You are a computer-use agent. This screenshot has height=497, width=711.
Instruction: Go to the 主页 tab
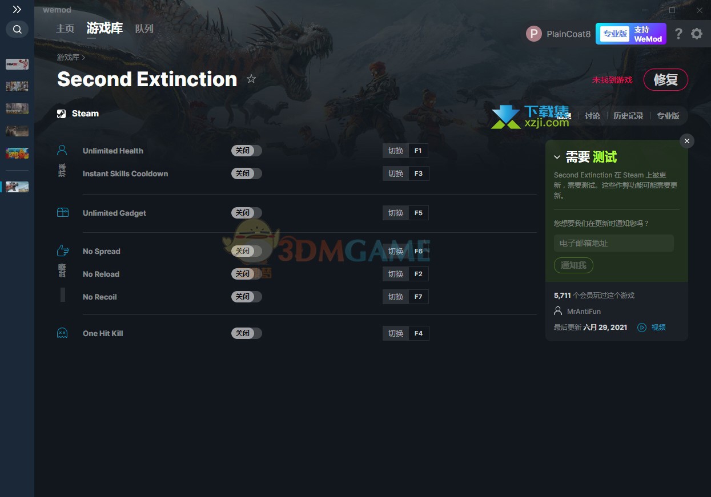tap(65, 29)
